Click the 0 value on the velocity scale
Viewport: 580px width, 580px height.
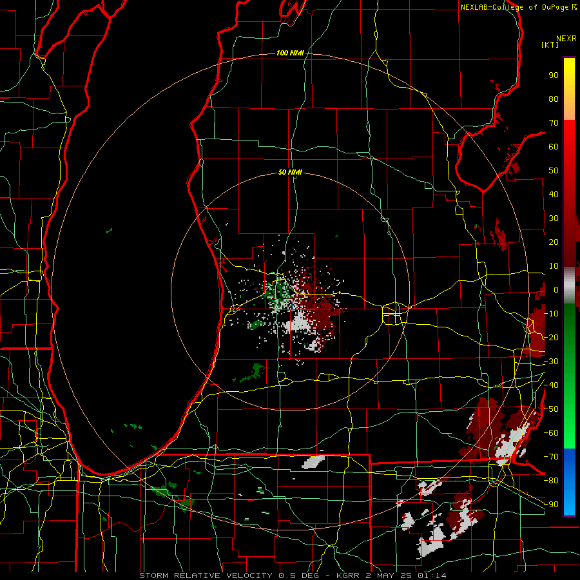pos(556,290)
